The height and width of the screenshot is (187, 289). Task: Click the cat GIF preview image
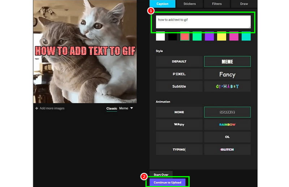(85, 51)
